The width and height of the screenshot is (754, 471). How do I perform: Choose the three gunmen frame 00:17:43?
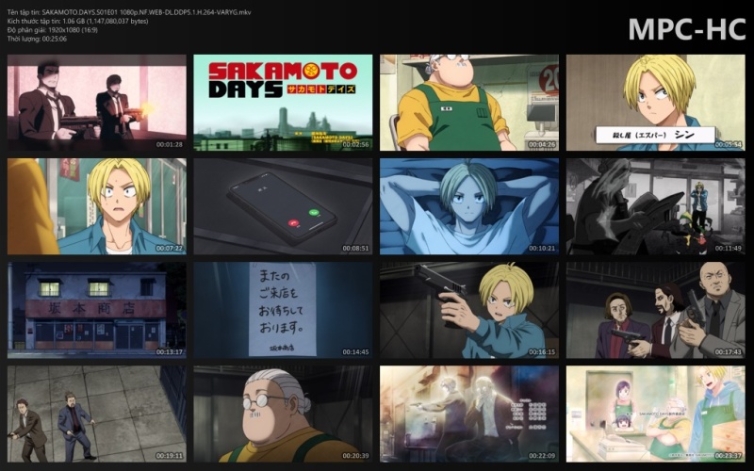(655, 310)
